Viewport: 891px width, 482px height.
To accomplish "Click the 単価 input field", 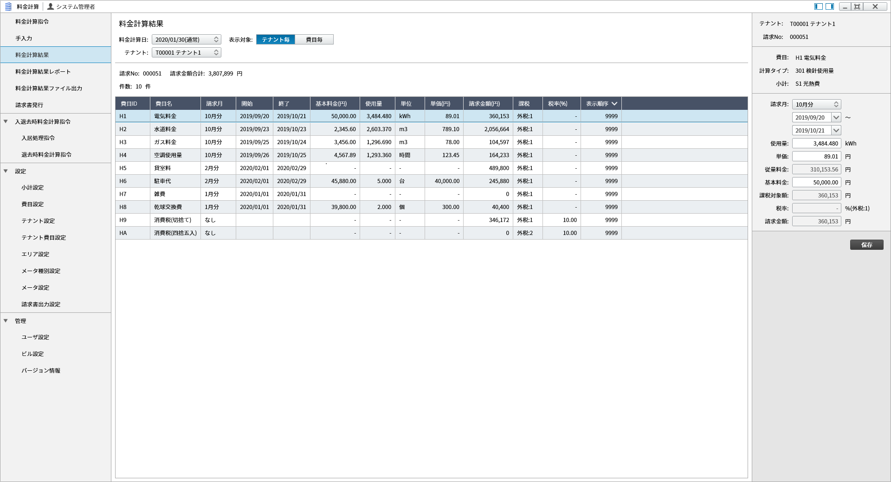I will point(816,157).
